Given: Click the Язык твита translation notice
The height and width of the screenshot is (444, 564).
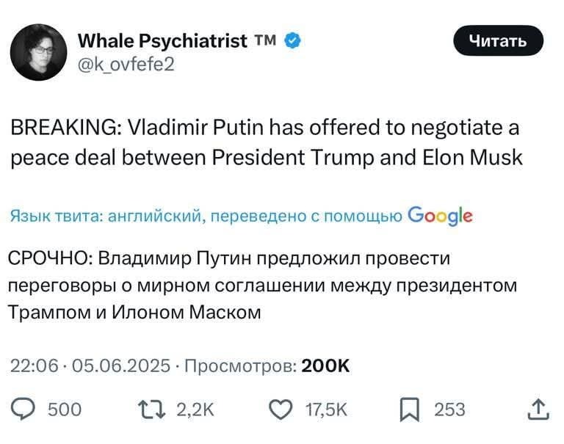Looking at the screenshot, I should click(206, 216).
